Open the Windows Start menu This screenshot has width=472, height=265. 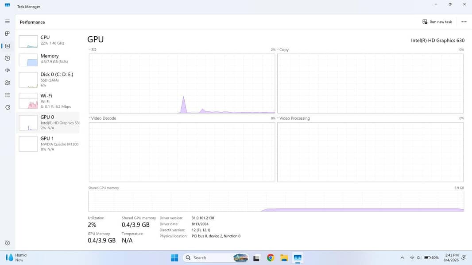point(174,257)
